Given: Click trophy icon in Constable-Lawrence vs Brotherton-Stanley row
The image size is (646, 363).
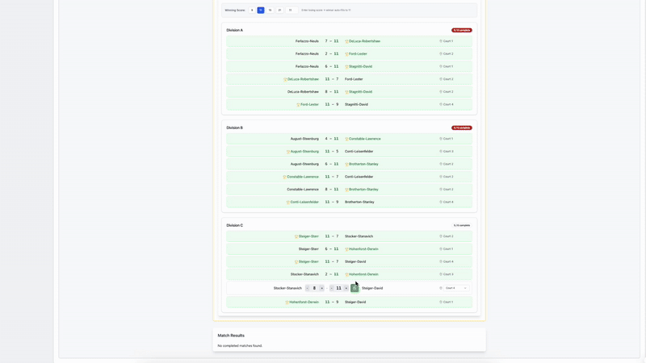Looking at the screenshot, I should point(346,190).
